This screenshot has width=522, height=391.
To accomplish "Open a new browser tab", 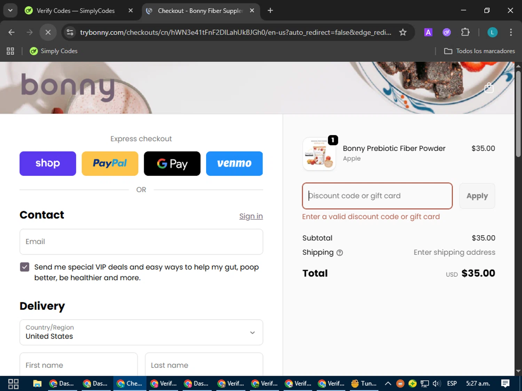I will (270, 10).
